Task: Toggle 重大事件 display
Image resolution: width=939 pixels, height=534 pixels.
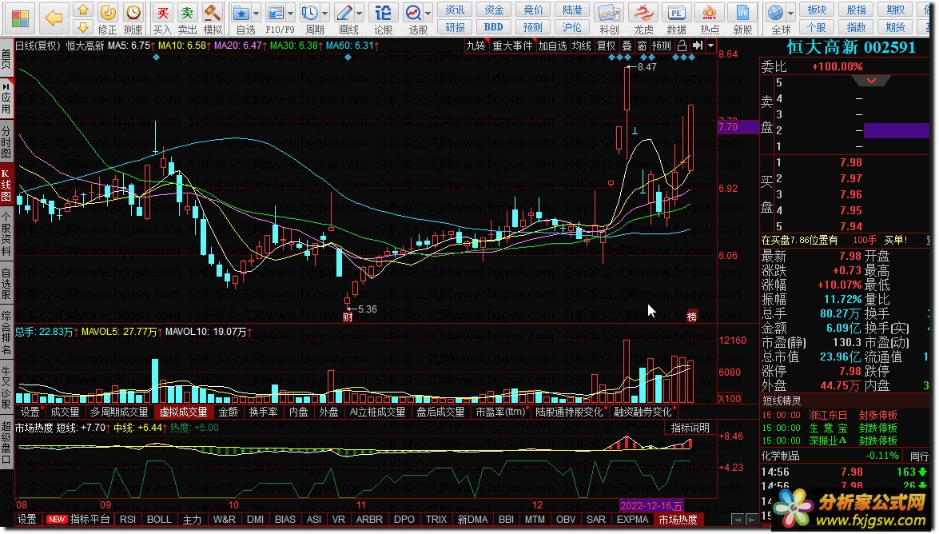Action: click(512, 46)
